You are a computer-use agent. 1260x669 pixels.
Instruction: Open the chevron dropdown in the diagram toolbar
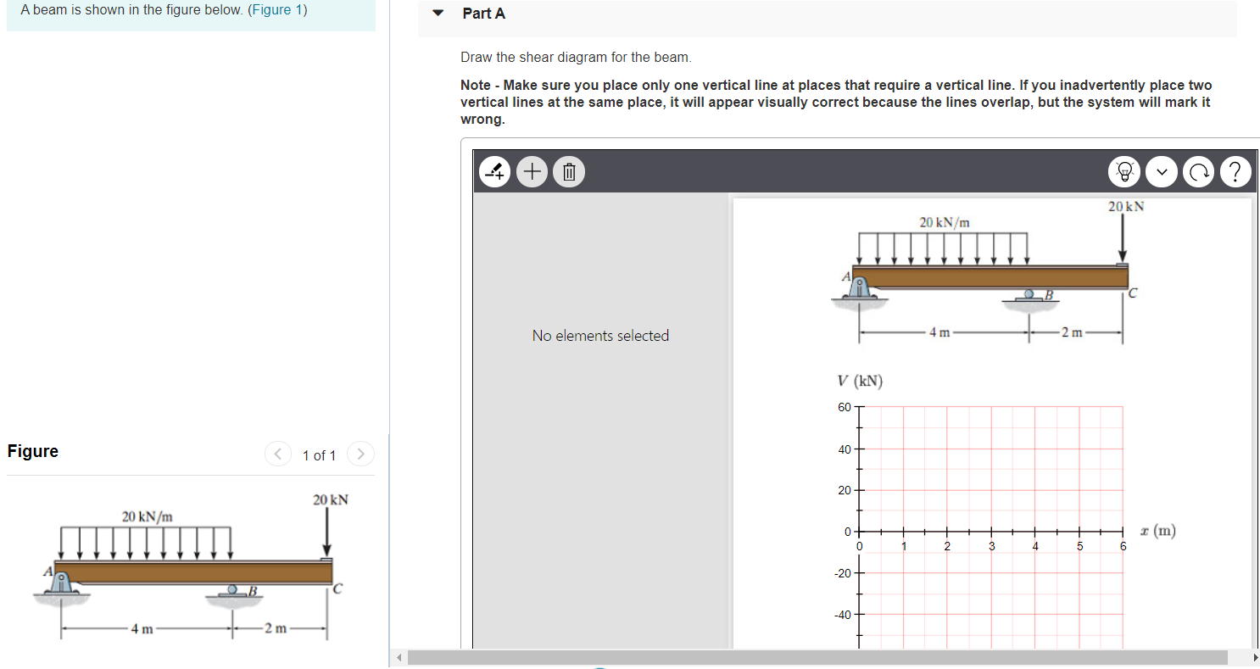pyautogui.click(x=1162, y=171)
